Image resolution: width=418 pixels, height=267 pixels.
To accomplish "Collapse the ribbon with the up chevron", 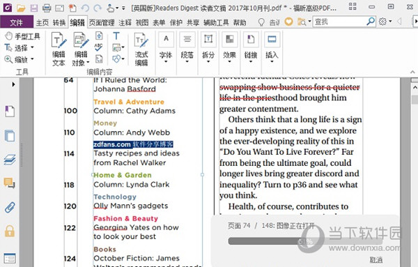I will 412,72.
